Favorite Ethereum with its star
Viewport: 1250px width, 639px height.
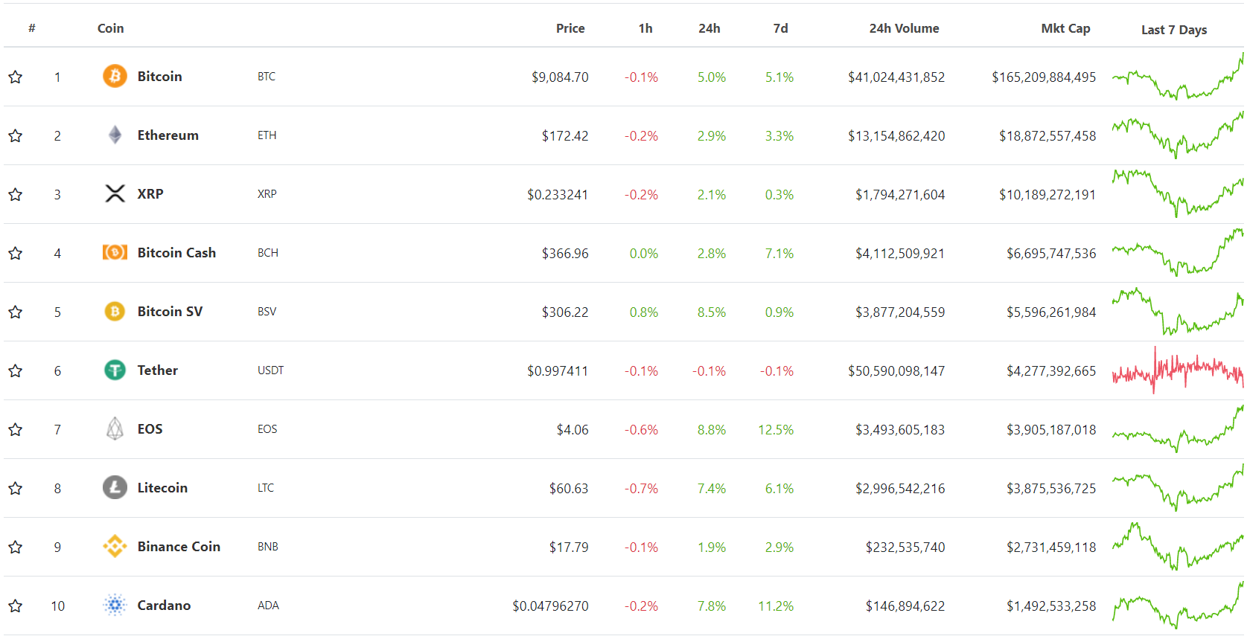pos(15,135)
